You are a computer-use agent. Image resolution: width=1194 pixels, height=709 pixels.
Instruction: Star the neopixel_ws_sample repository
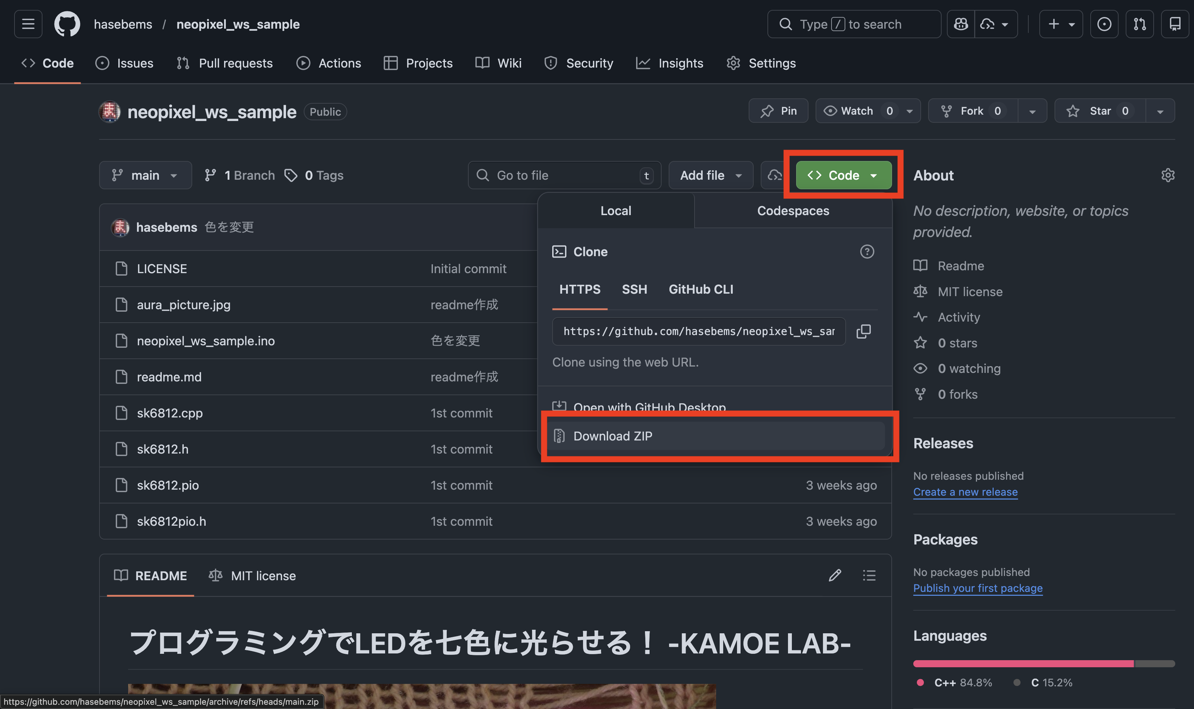pyautogui.click(x=1100, y=111)
